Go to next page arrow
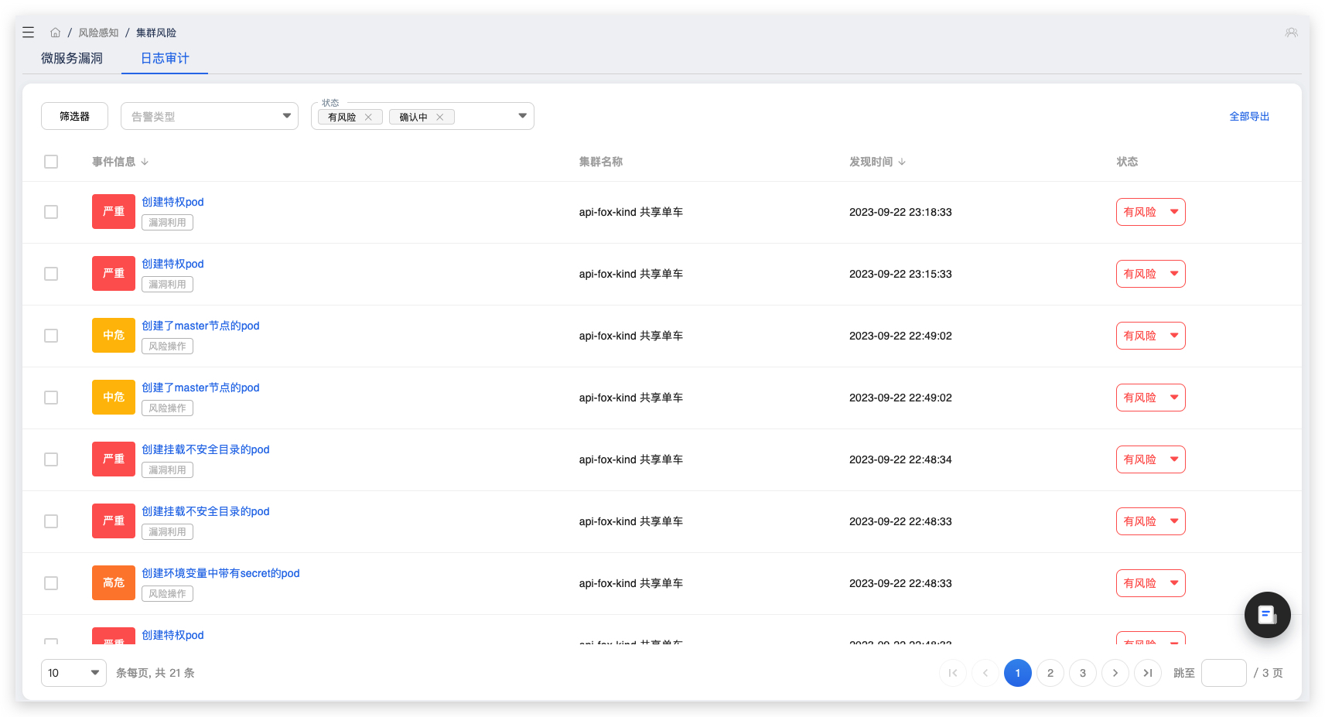 (x=1115, y=673)
